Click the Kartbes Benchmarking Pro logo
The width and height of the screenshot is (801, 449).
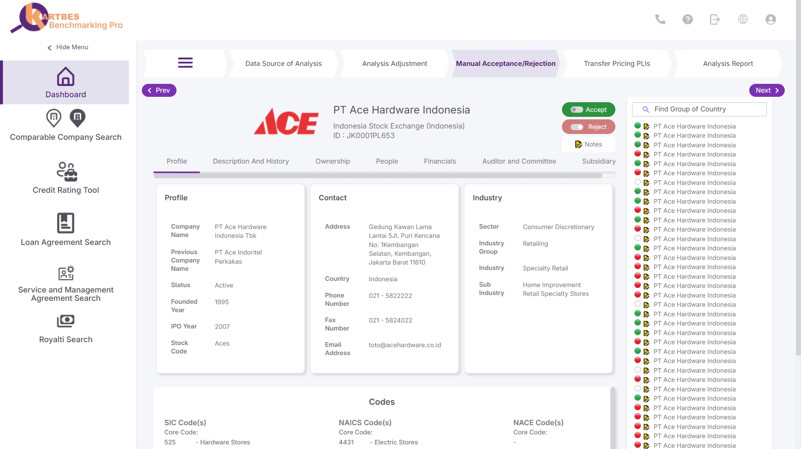(66, 18)
